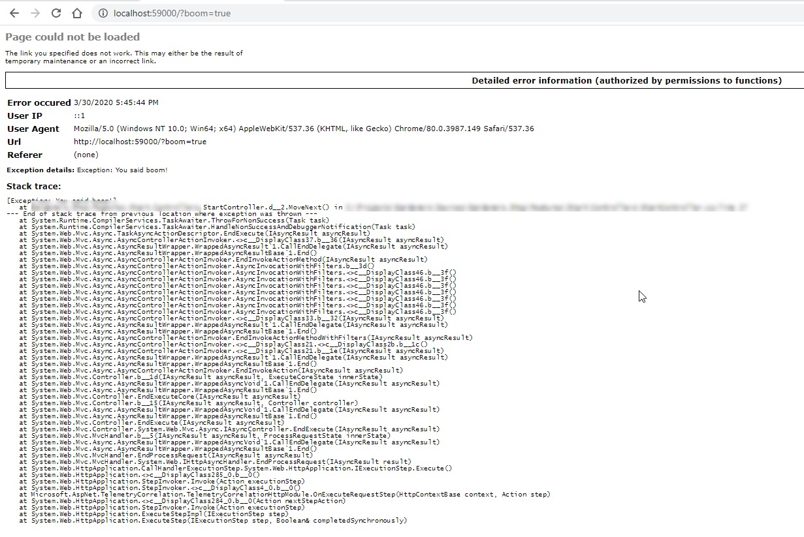
Task: Click the browser forward arrow
Action: [x=35, y=13]
